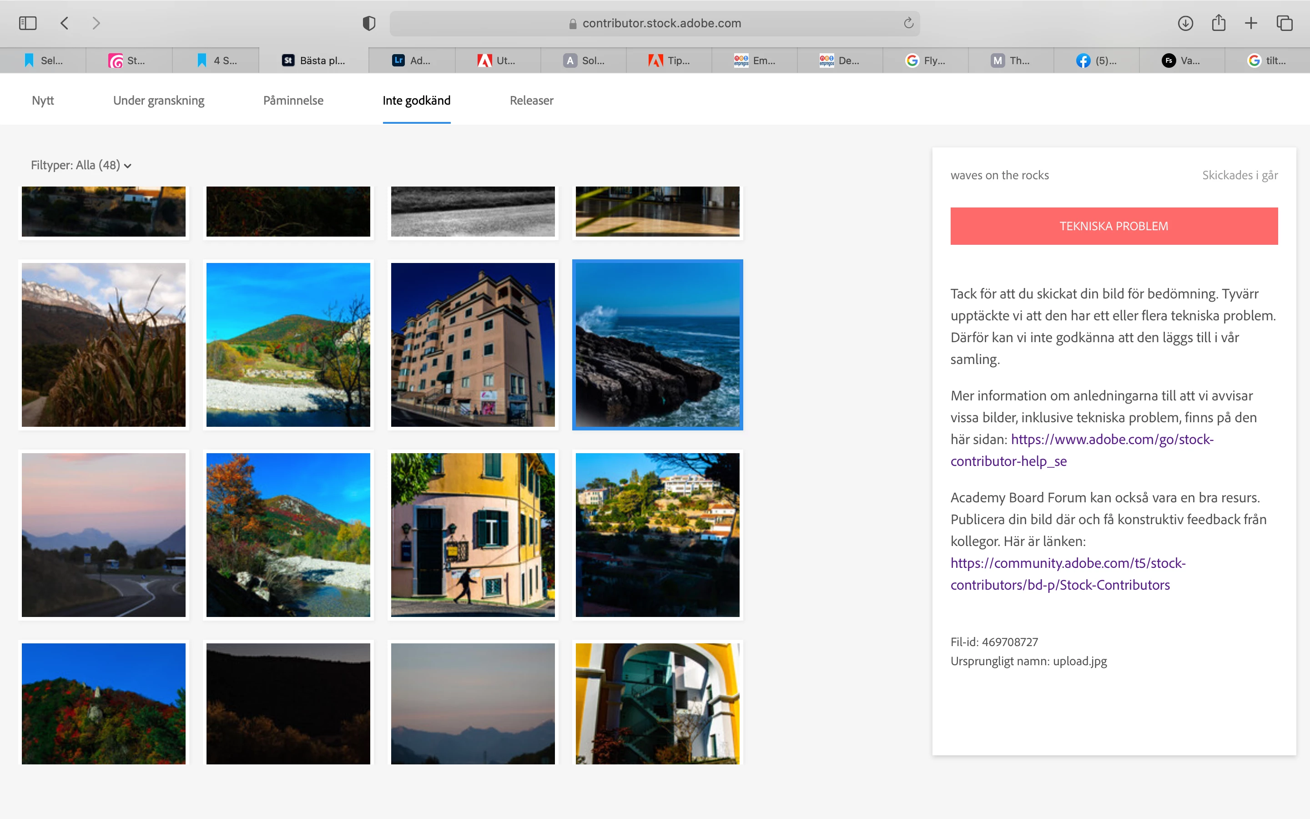Click the browser back arrow

[x=65, y=23]
